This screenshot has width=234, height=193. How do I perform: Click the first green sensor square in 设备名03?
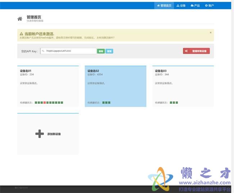[x=171, y=103]
